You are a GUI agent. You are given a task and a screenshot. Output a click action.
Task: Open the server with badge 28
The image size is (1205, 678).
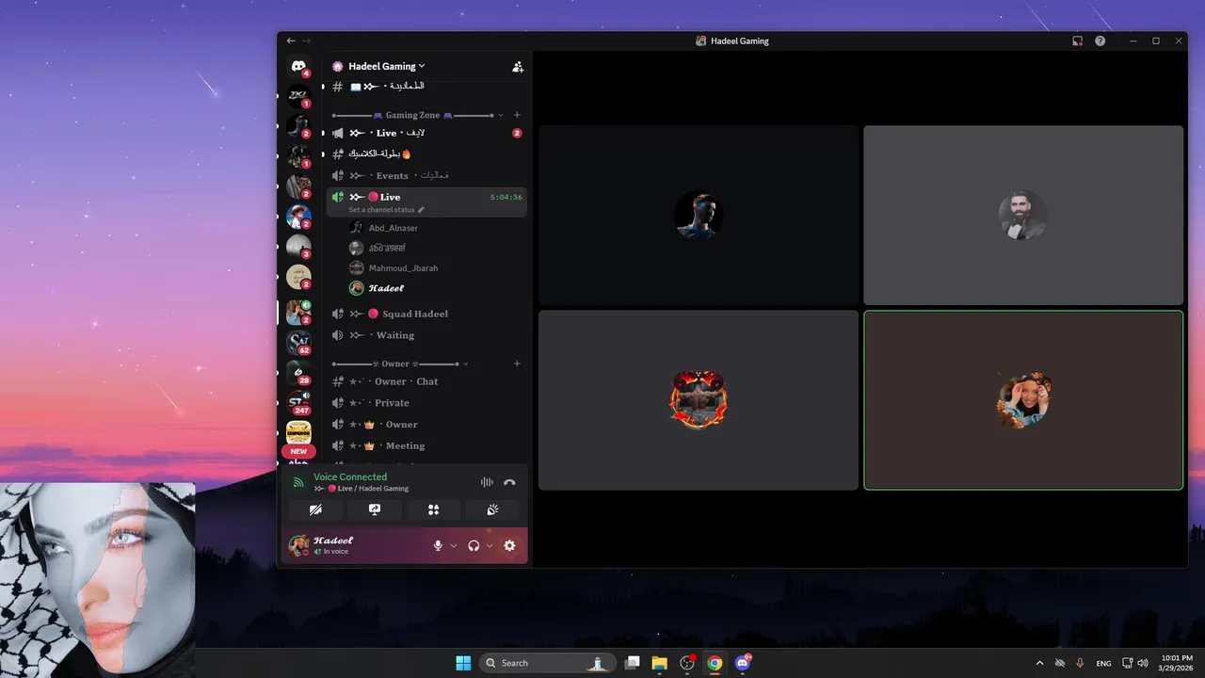click(x=298, y=372)
